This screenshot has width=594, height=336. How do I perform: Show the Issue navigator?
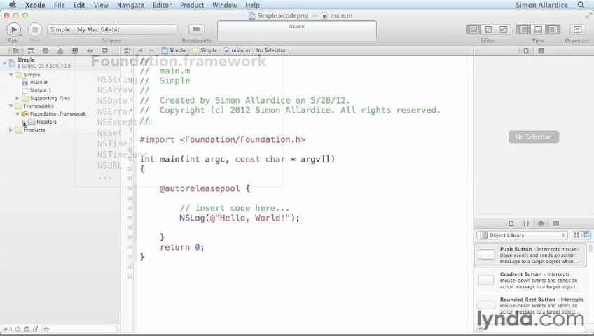(x=60, y=50)
